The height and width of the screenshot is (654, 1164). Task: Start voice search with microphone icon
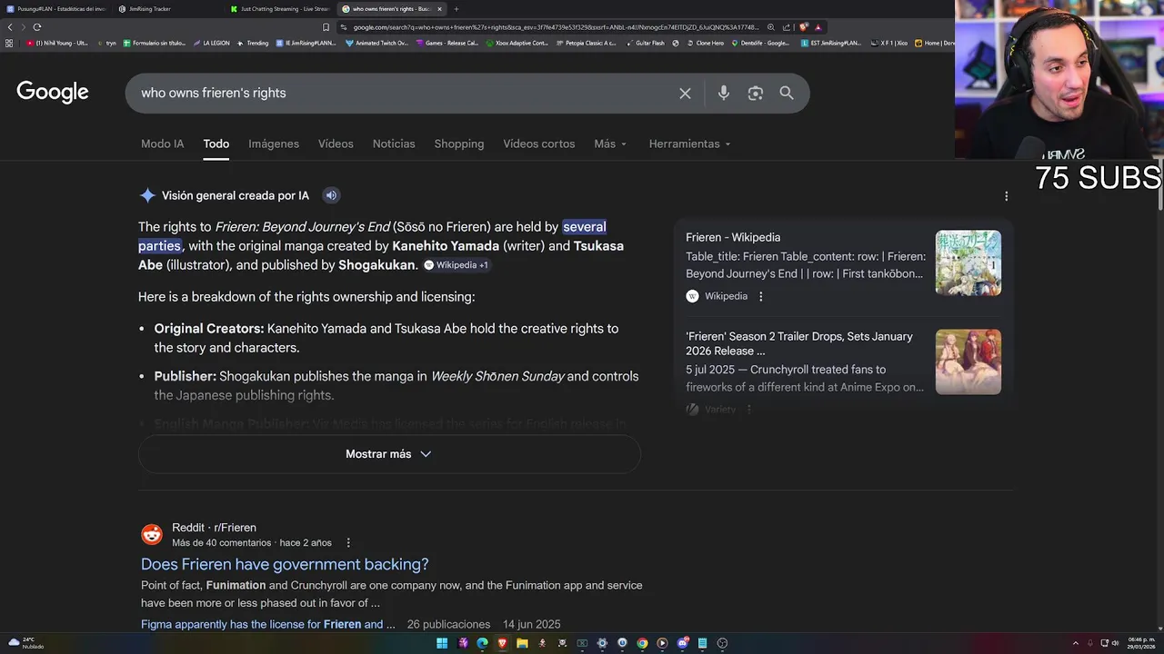tap(724, 94)
